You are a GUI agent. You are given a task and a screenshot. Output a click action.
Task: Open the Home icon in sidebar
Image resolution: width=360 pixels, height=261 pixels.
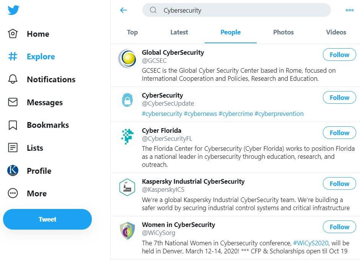click(x=13, y=34)
